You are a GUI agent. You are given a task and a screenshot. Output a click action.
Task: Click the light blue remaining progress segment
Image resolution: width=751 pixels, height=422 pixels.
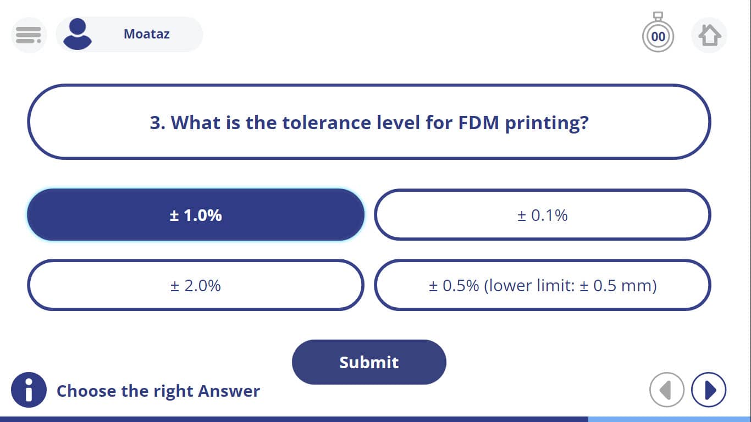tap(669, 419)
